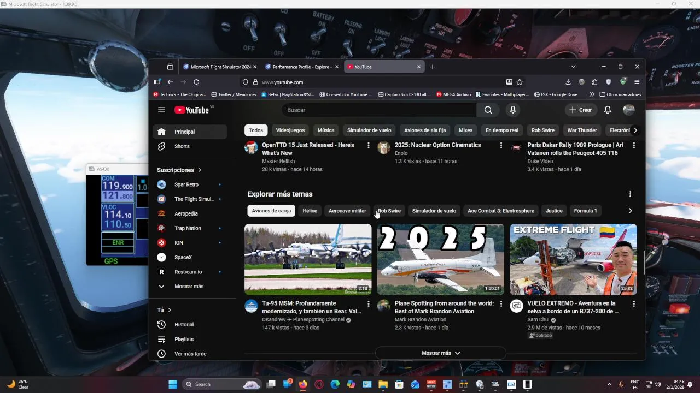The width and height of the screenshot is (700, 393).
Task: Select Ace Combat 3: Electrosphere chip
Action: [501, 211]
